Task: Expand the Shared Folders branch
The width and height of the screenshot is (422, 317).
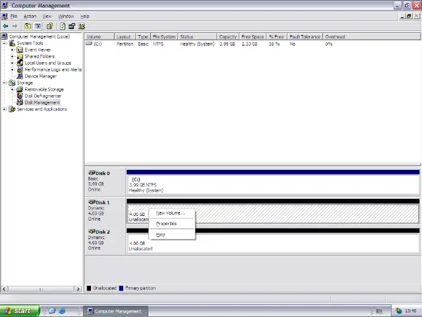Action: click(12, 56)
